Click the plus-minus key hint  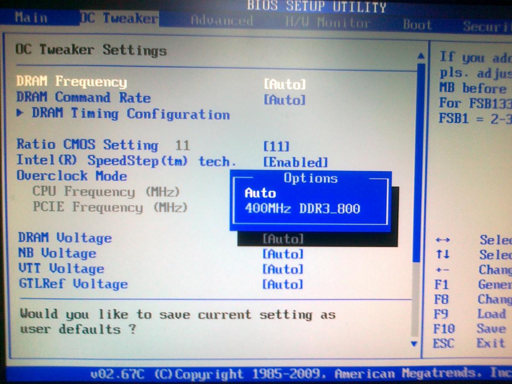[442, 270]
